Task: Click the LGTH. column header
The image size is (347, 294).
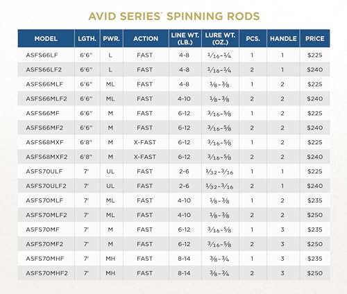Action: pyautogui.click(x=87, y=39)
